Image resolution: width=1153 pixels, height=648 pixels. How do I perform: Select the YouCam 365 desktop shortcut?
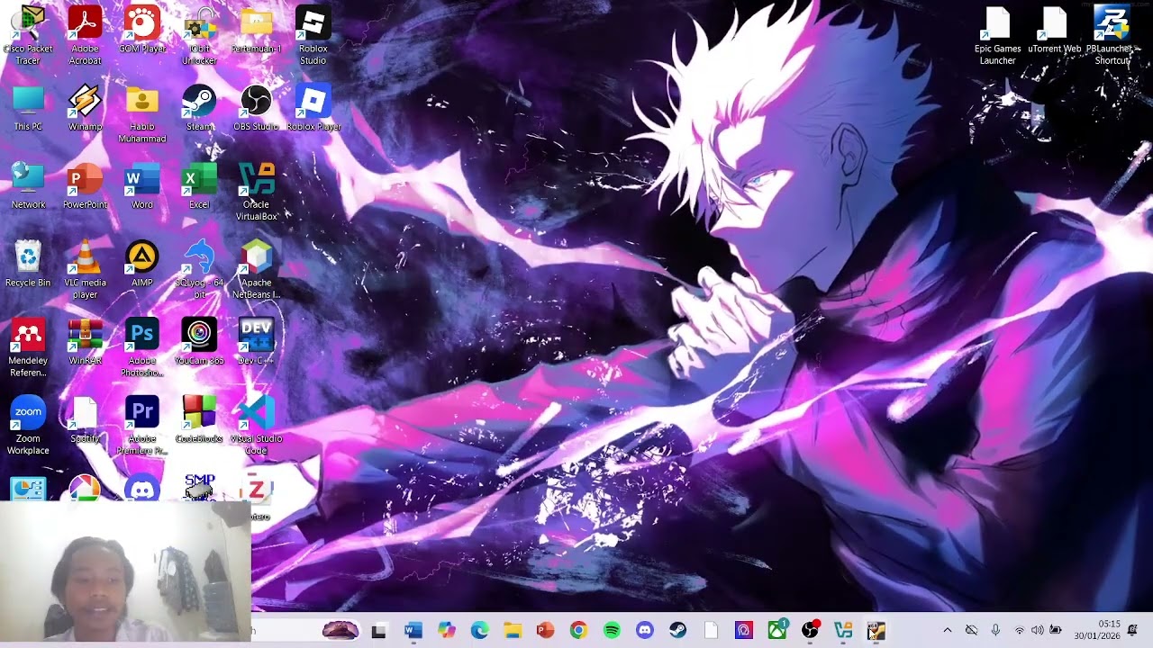pos(199,343)
